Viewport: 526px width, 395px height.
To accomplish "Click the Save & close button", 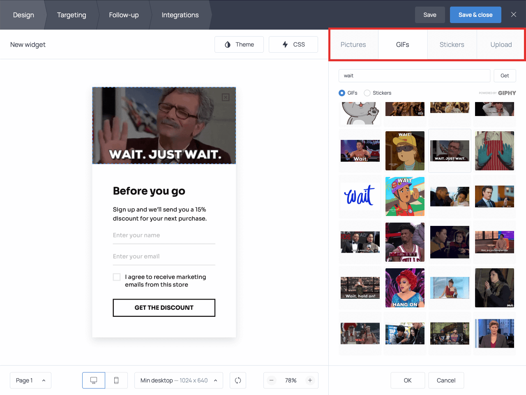I will click(475, 14).
